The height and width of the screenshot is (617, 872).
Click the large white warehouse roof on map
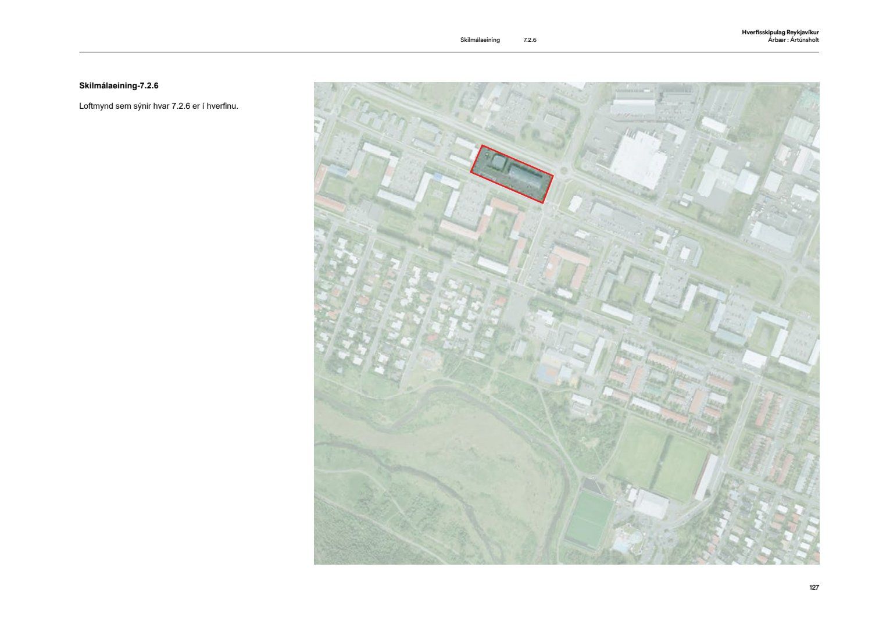click(x=638, y=158)
